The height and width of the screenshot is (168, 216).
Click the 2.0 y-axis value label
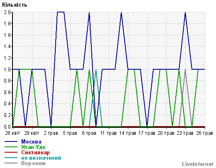7,12
